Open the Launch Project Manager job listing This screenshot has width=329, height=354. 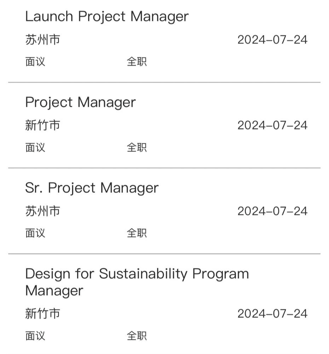click(x=107, y=17)
